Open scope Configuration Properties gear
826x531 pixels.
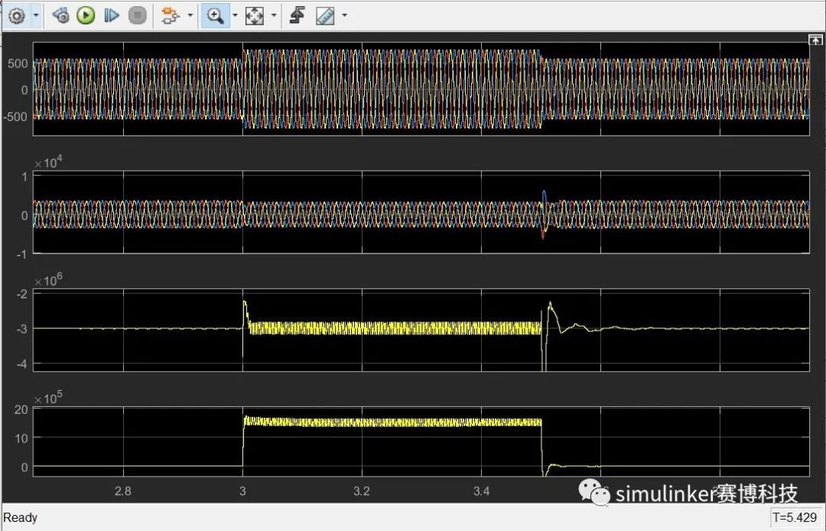17,16
